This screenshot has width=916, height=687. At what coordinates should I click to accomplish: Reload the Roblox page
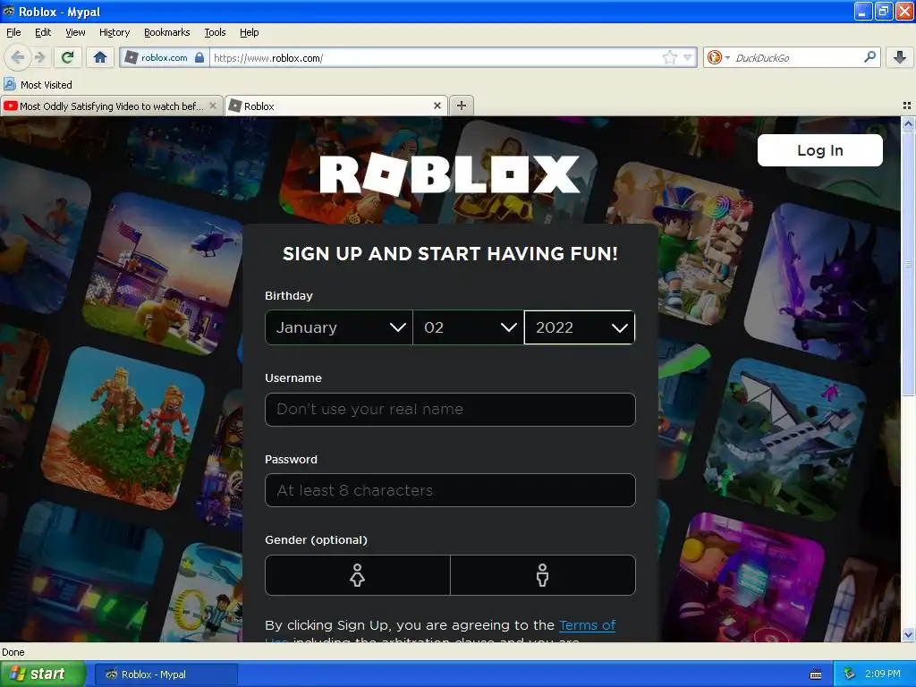(67, 57)
